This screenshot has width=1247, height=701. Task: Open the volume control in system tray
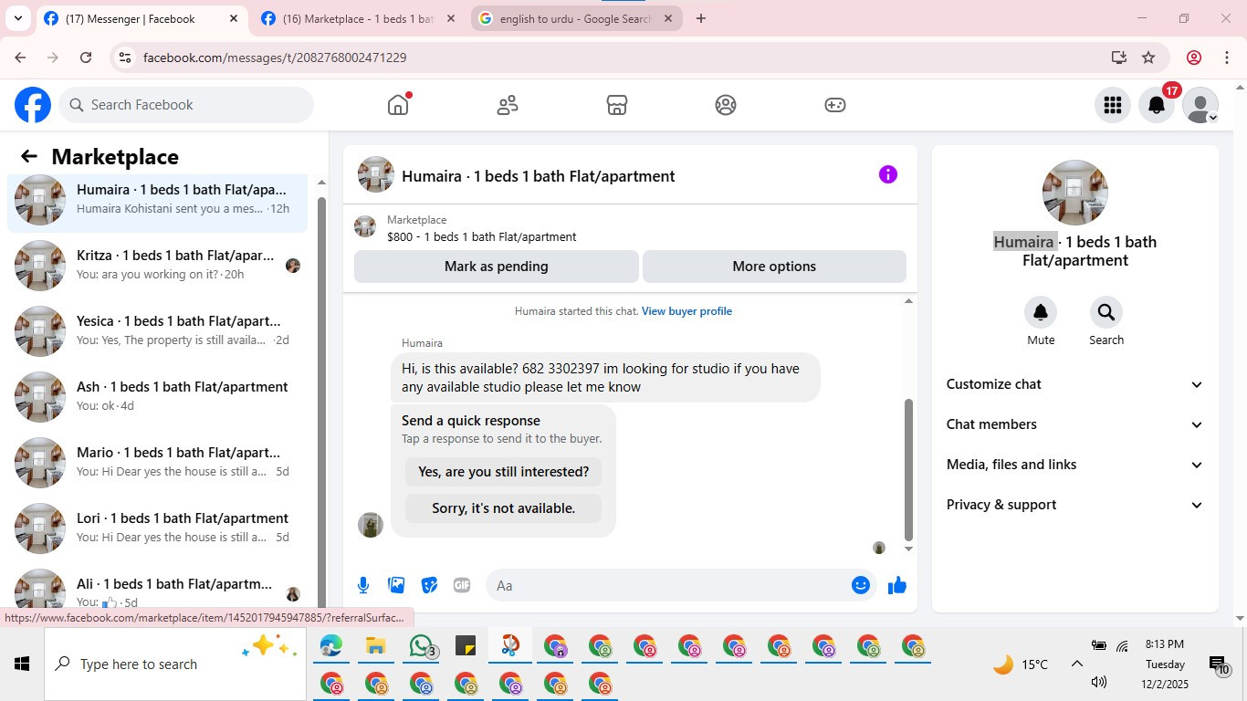coord(1099,682)
